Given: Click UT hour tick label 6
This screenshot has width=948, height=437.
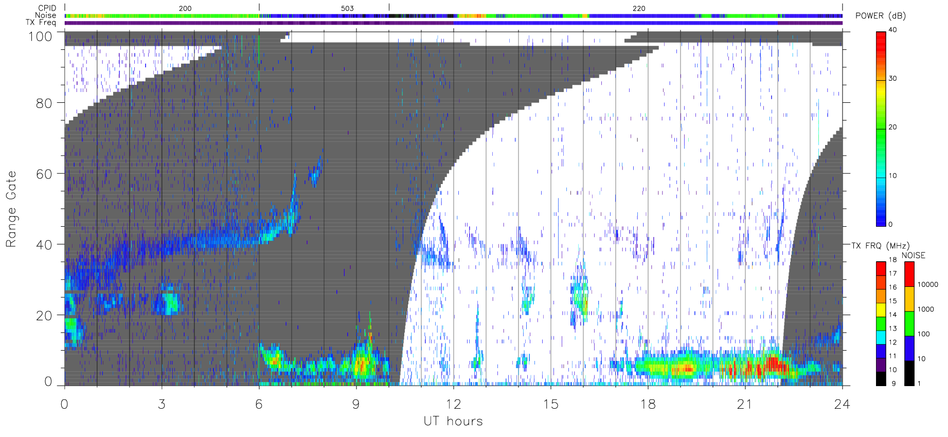Looking at the screenshot, I should tap(259, 404).
